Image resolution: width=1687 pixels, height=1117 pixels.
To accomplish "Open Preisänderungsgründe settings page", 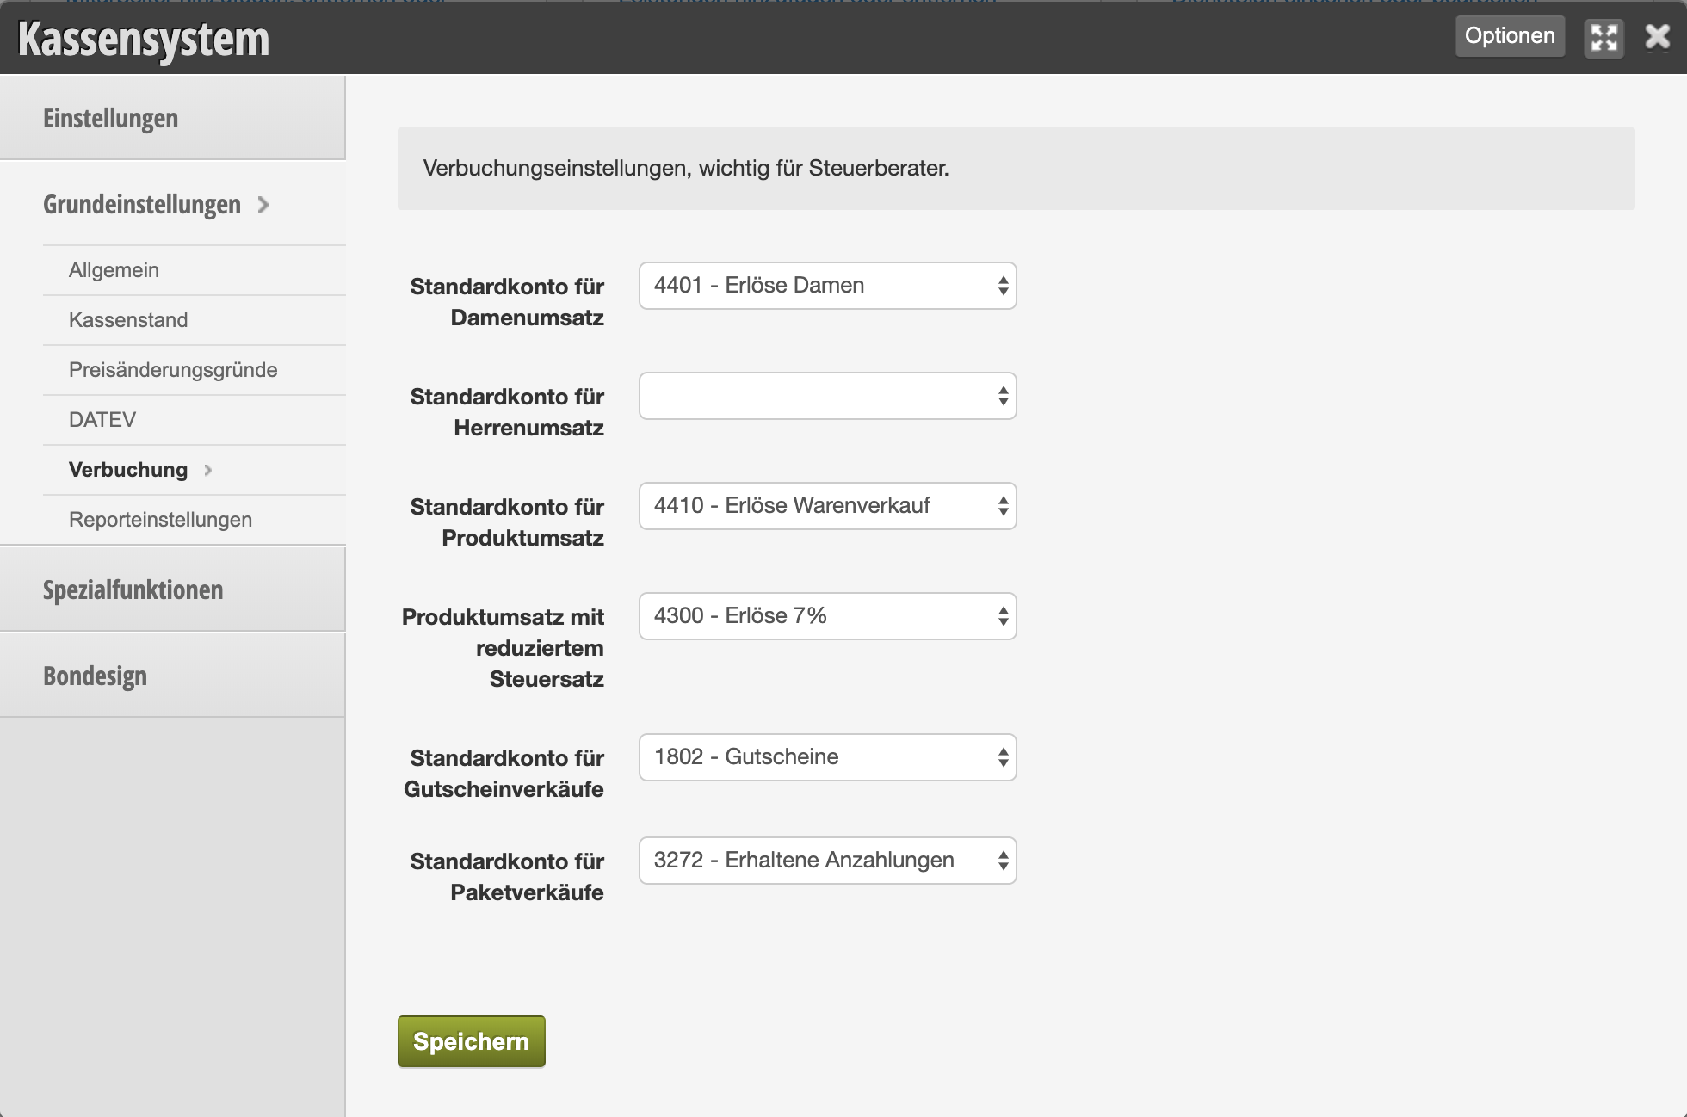I will 173,370.
